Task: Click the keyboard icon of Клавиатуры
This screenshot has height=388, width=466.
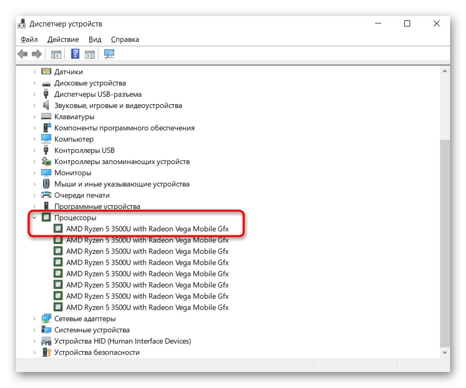Action: pyautogui.click(x=46, y=116)
